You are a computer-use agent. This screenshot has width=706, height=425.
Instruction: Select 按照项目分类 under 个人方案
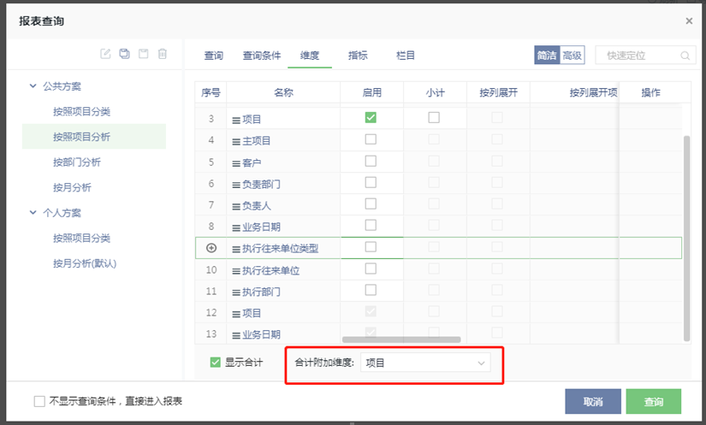81,238
